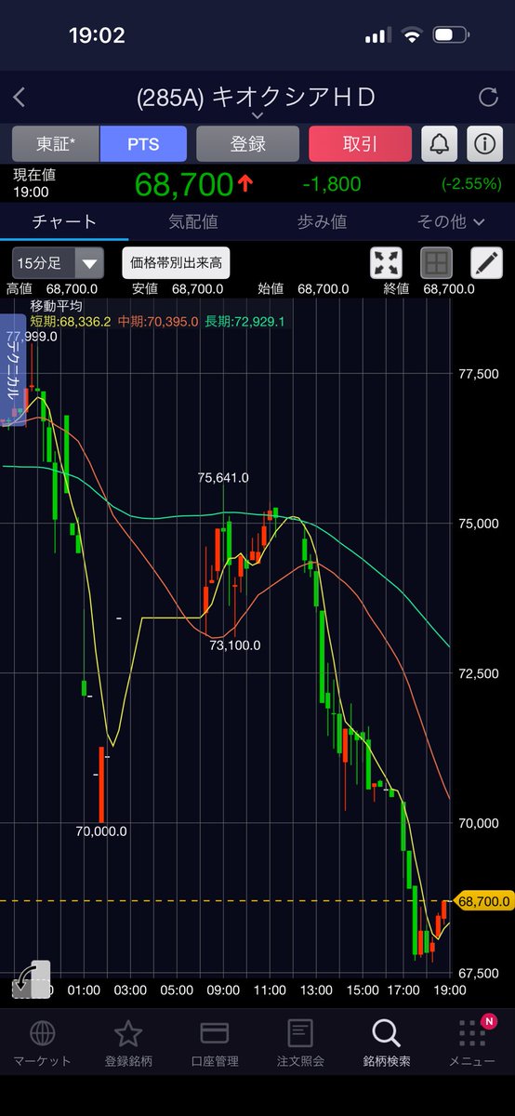Image resolution: width=515 pixels, height=1116 pixels.
Task: Tap 移動平均 indicator label
Action: [x=57, y=306]
